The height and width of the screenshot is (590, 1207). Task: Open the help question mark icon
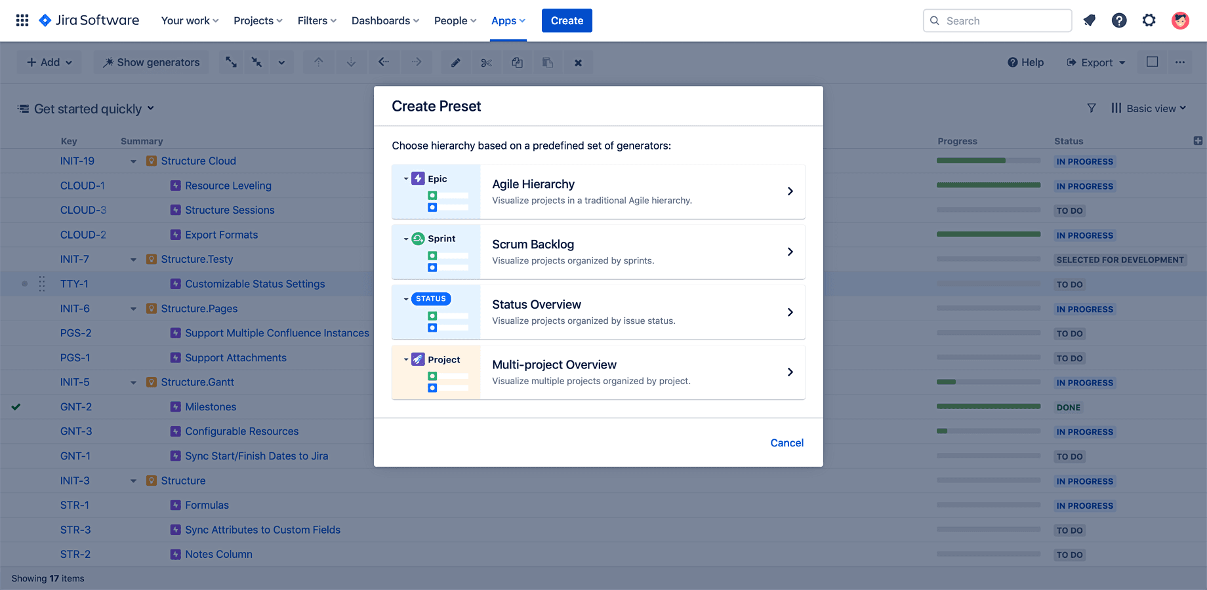(x=1119, y=20)
